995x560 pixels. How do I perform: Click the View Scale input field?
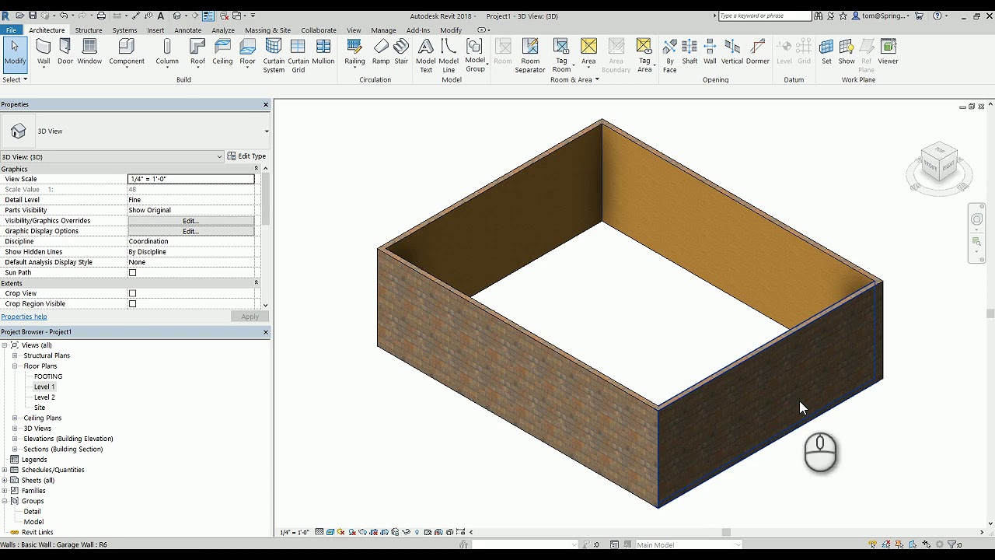pyautogui.click(x=191, y=179)
